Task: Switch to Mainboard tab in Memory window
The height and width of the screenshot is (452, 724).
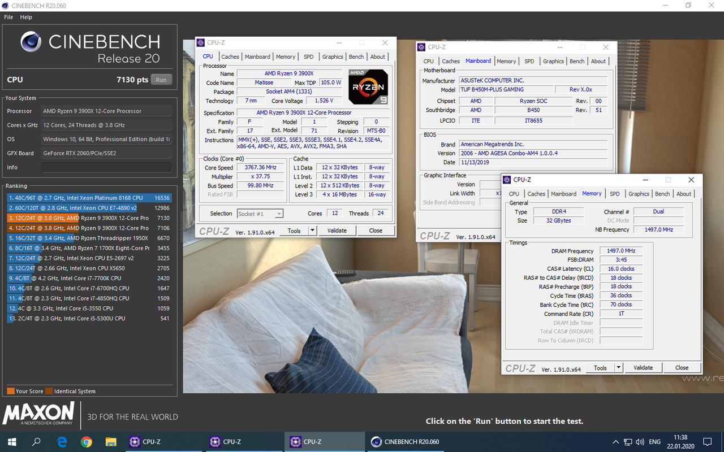Action: point(564,194)
